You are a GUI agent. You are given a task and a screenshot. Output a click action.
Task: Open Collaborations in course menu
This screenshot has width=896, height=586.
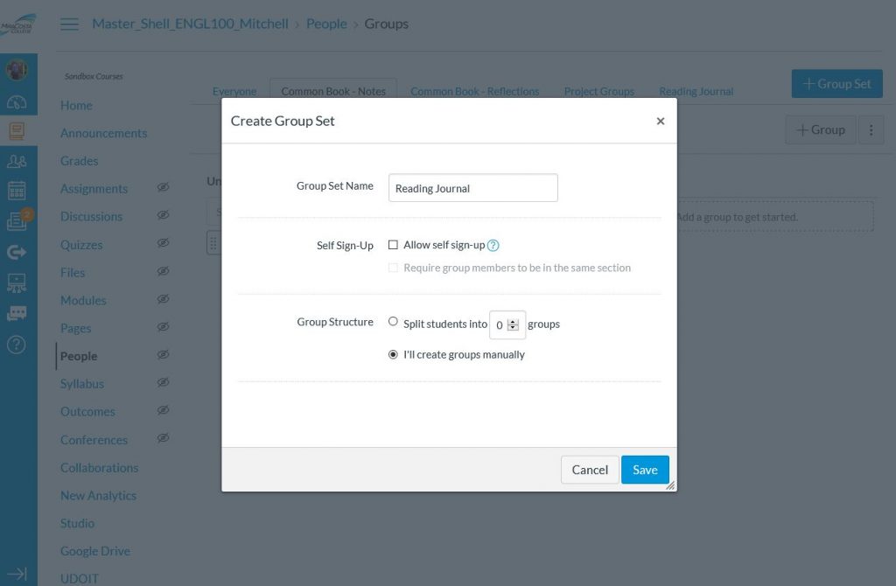(100, 468)
